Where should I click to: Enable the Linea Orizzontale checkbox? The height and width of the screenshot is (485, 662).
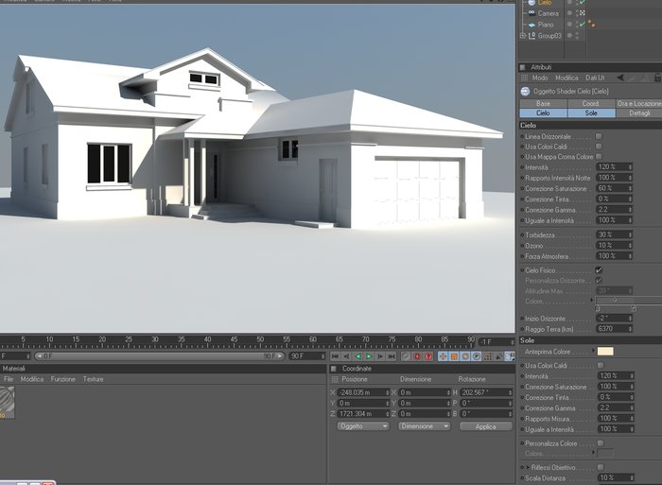coord(599,136)
